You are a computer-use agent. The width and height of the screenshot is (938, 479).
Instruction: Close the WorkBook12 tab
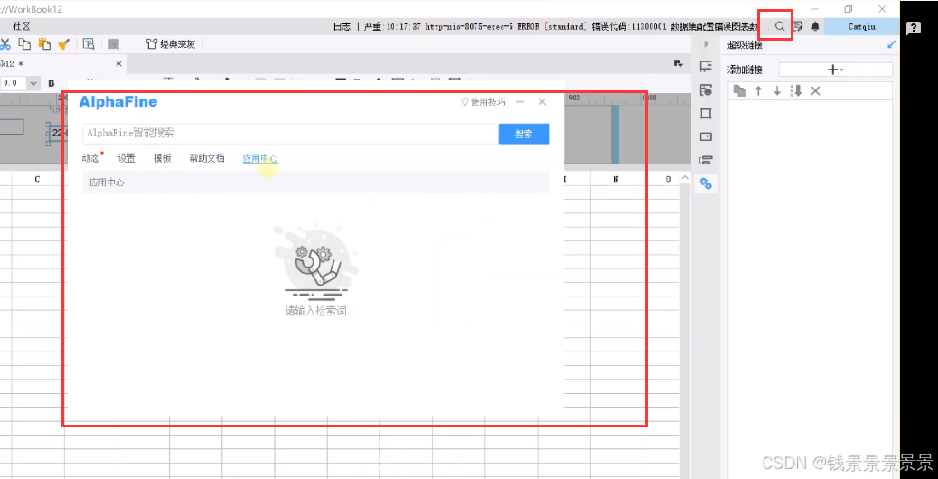(x=118, y=63)
